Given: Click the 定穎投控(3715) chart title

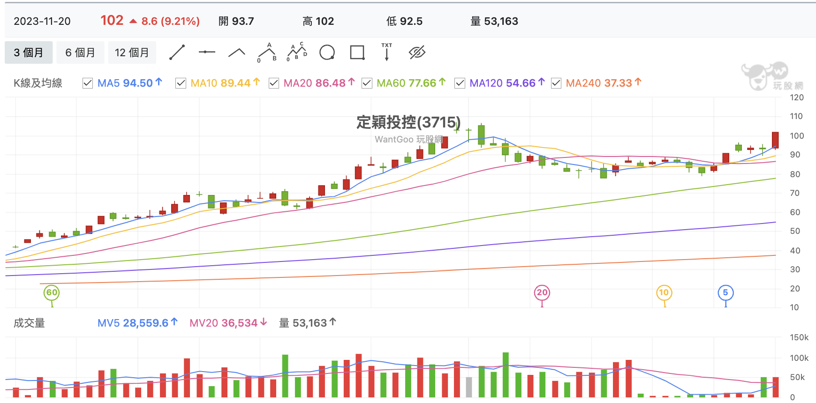Looking at the screenshot, I should [408, 122].
